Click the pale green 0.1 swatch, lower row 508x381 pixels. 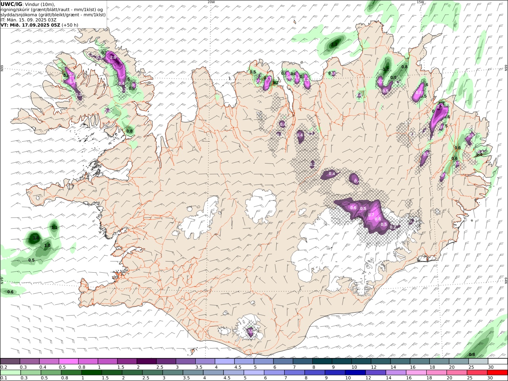11,372
